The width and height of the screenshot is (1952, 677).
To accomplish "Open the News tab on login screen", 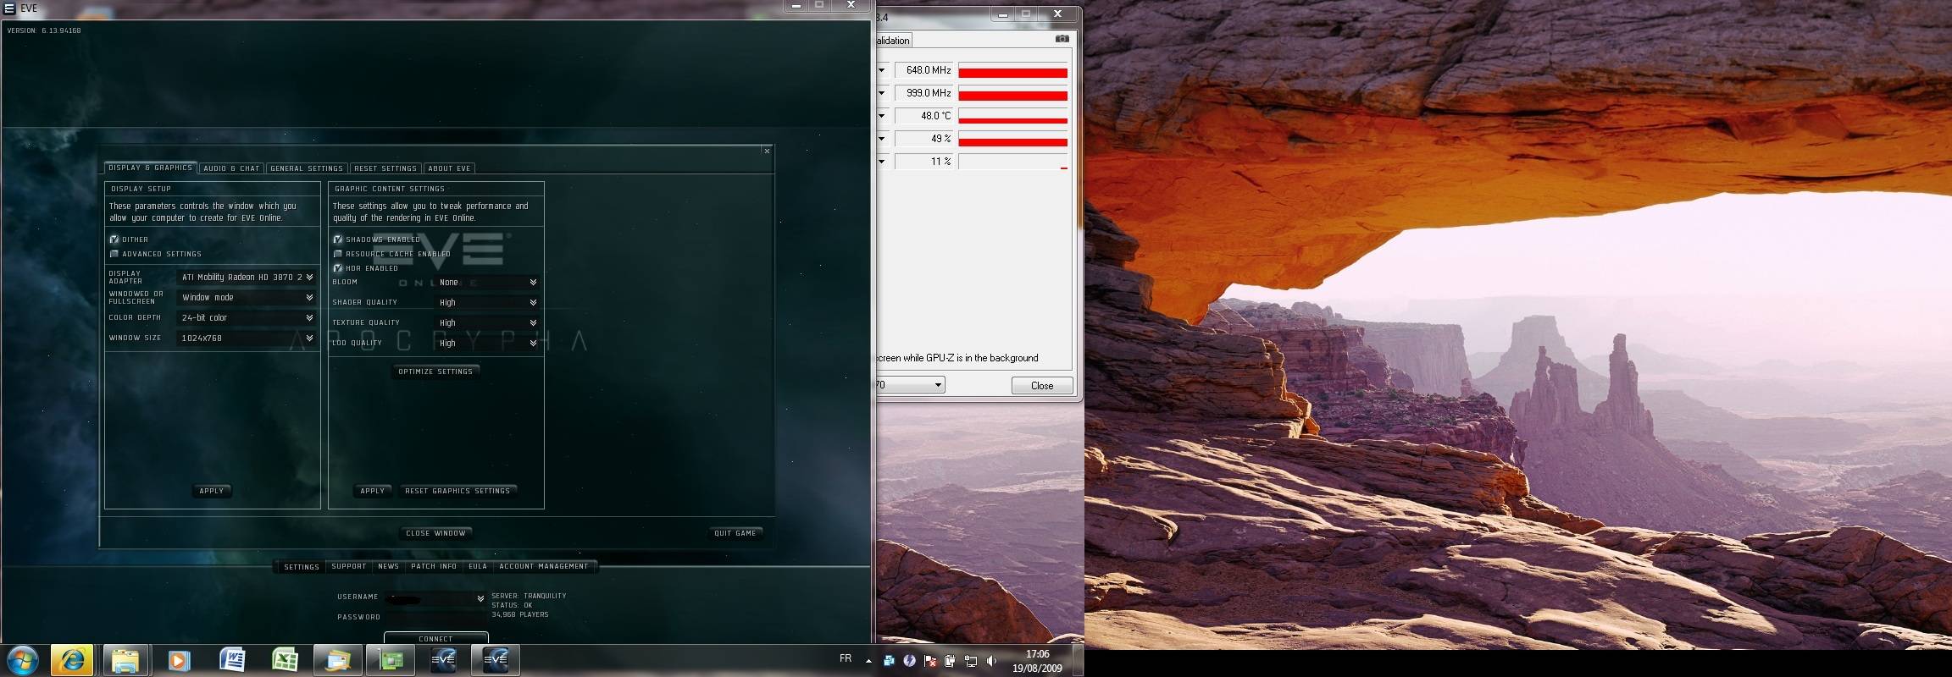I will [x=389, y=566].
